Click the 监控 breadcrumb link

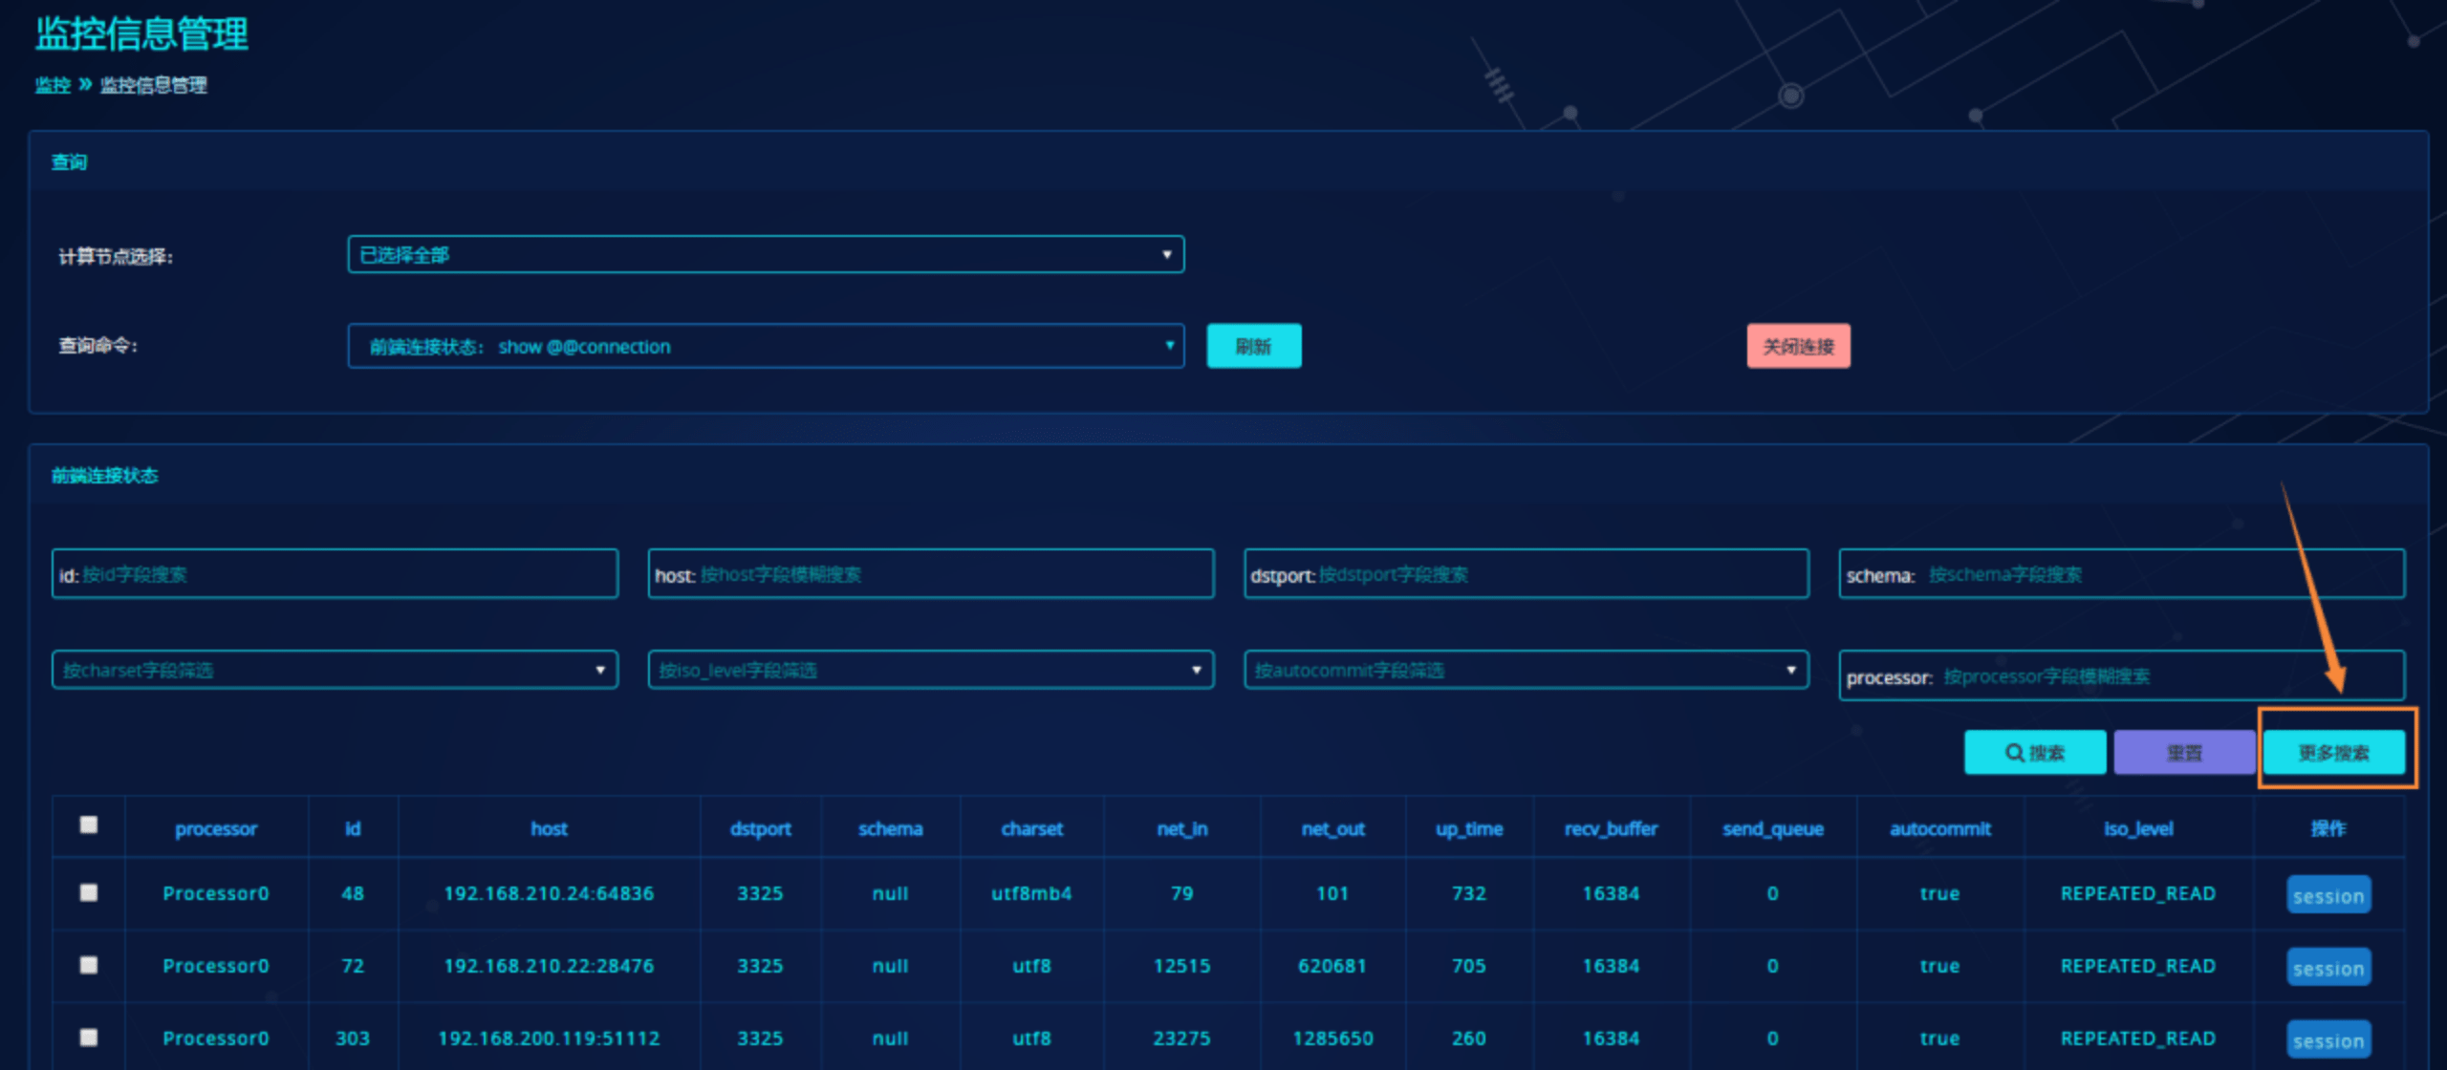[x=53, y=85]
